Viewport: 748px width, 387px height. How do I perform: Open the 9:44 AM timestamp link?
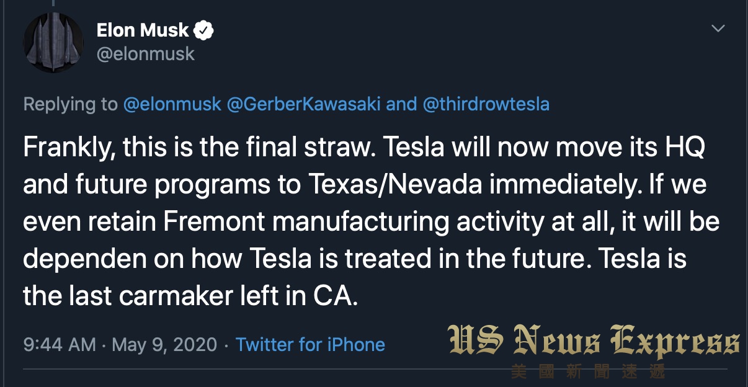60,344
